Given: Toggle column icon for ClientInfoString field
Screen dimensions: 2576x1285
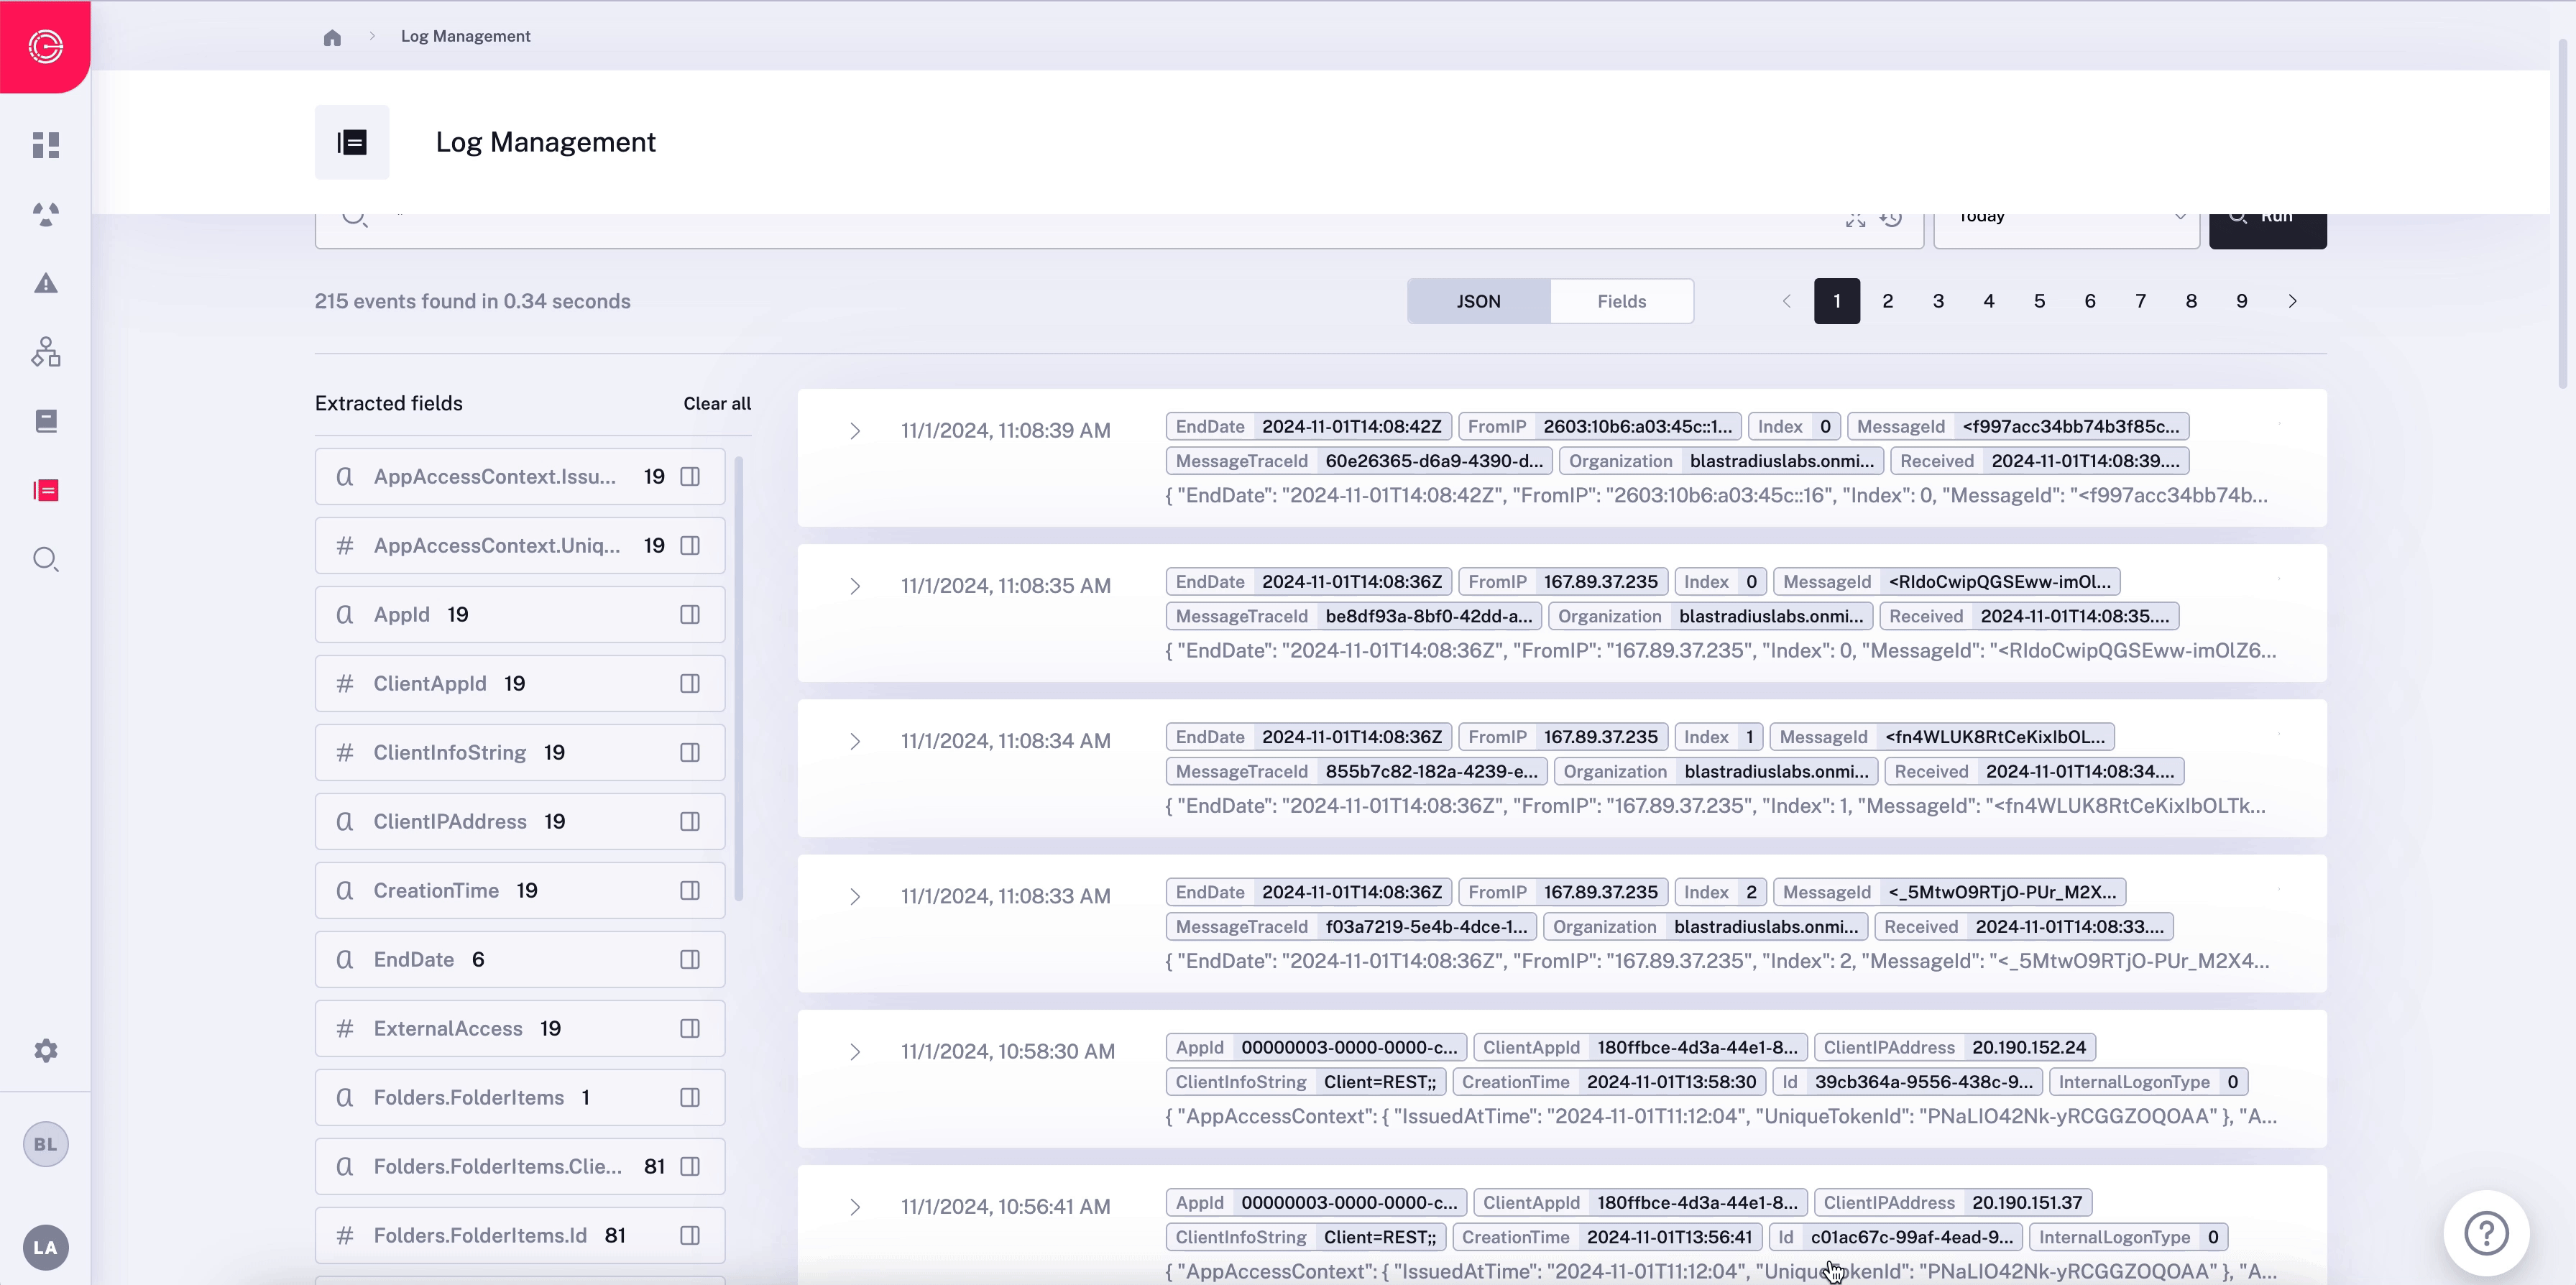Looking at the screenshot, I should (690, 752).
